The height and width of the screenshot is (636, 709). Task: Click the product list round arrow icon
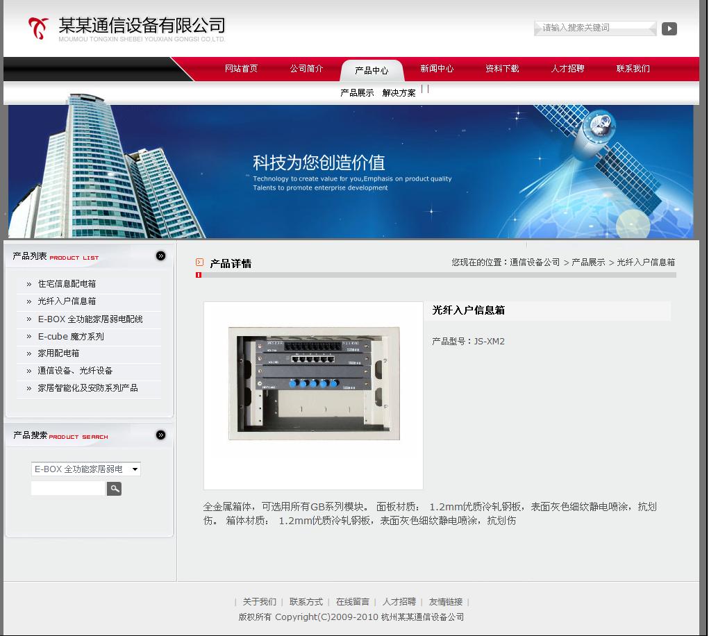click(161, 256)
